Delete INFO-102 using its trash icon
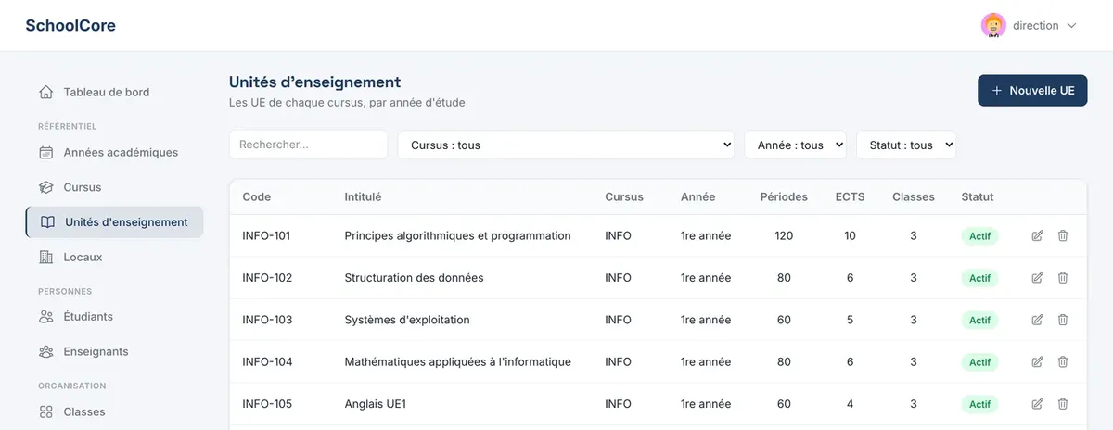 [x=1063, y=278]
